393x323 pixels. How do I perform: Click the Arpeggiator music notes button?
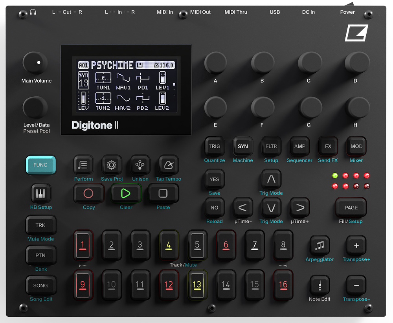[320, 246]
